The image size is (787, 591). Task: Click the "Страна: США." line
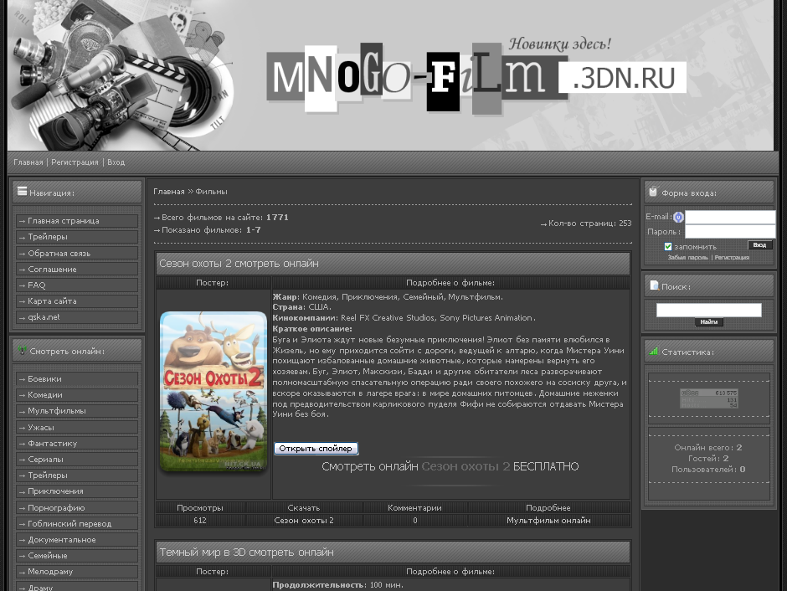(x=301, y=307)
